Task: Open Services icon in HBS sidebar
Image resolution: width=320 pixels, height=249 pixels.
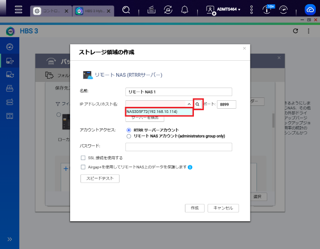Action: [9, 88]
